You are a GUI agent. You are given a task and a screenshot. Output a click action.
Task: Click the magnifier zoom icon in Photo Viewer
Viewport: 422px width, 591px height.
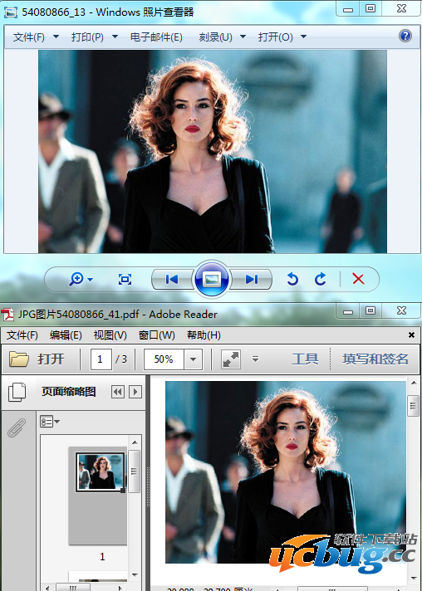(x=76, y=279)
